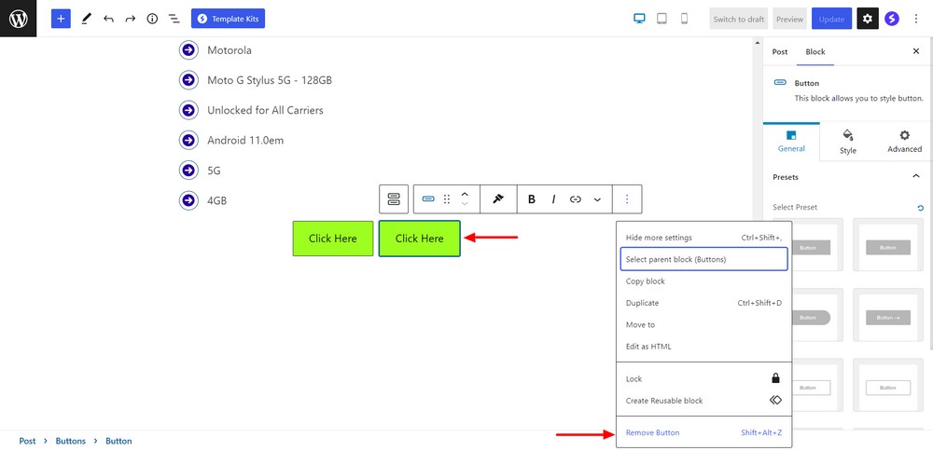Image resolution: width=933 pixels, height=451 pixels.
Task: Click the Update button
Action: 831,19
